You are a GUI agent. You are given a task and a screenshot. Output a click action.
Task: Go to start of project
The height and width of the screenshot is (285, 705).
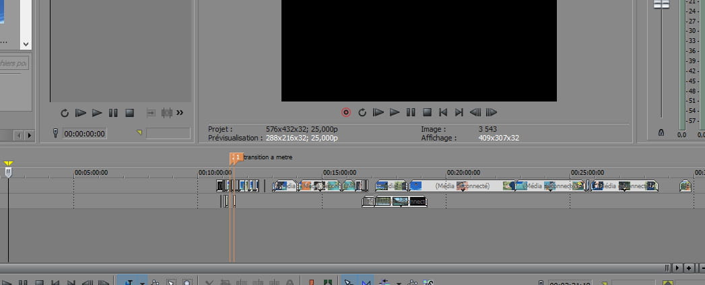point(443,112)
